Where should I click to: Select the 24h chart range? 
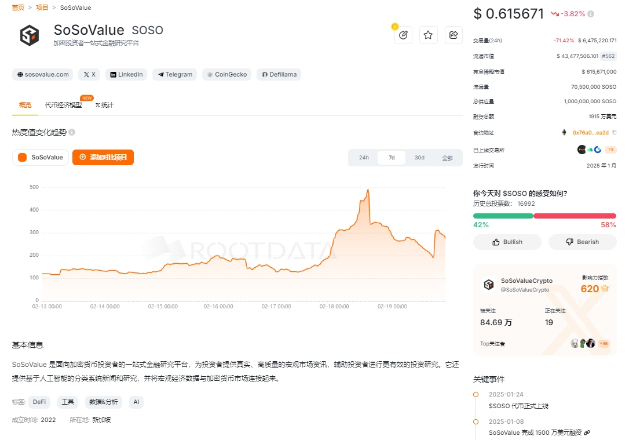pos(364,158)
